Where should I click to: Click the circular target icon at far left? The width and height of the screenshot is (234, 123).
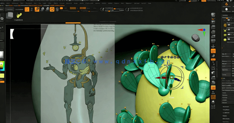click(2, 18)
